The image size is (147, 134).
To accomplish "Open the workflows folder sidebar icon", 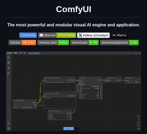I will pyautogui.click(x=9, y=73).
